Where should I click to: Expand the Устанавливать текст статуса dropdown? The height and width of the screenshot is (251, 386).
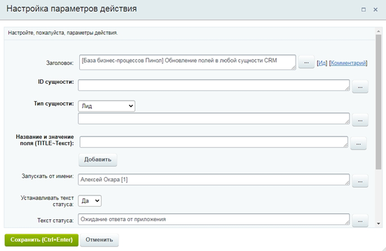tap(91, 200)
